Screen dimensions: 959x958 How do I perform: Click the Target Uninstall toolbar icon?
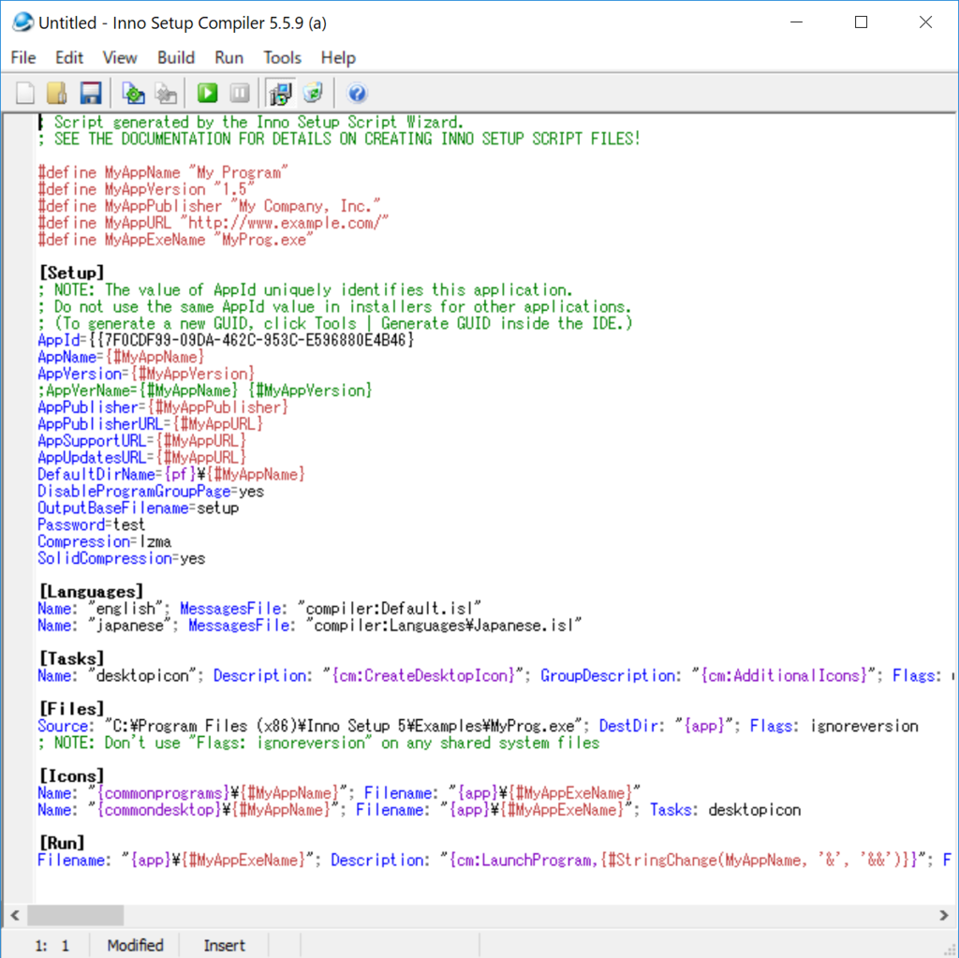313,93
